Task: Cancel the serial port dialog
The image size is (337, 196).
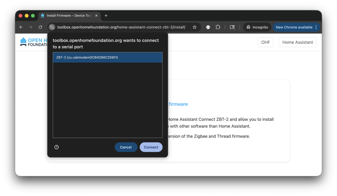Action: click(x=126, y=147)
